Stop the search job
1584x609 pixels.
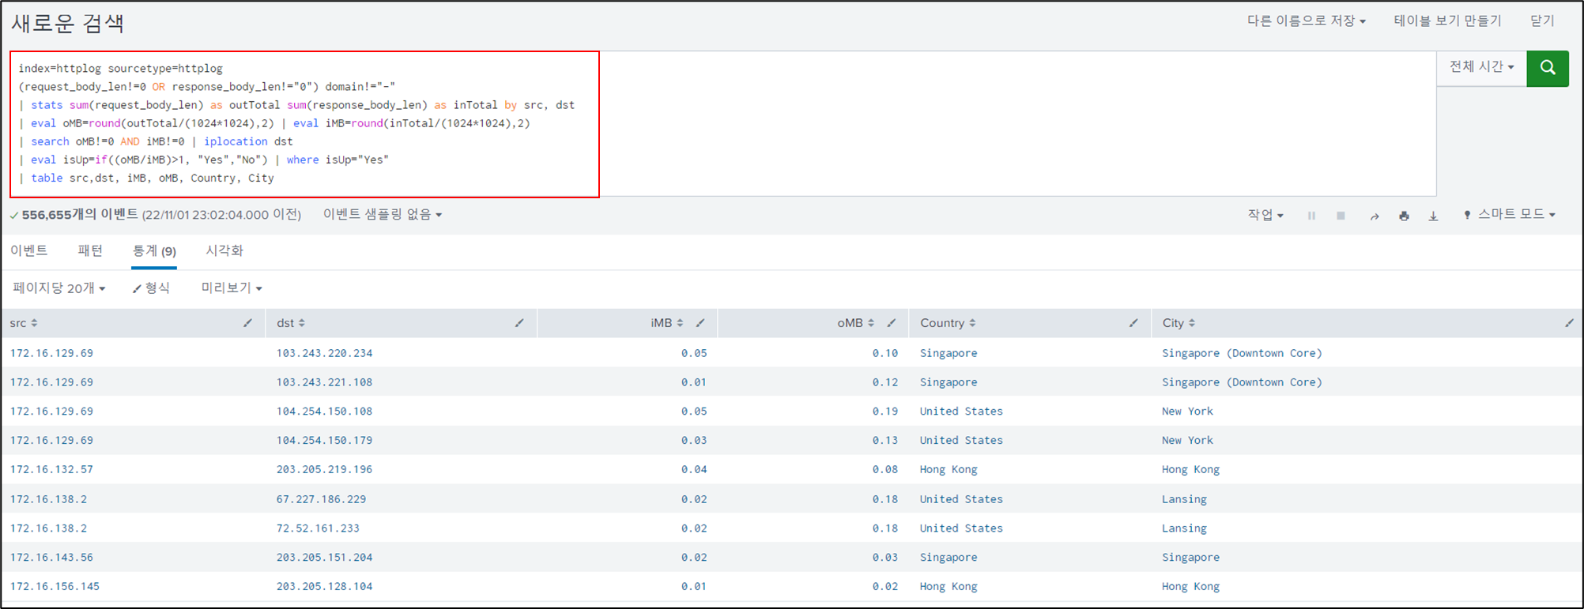click(1341, 216)
